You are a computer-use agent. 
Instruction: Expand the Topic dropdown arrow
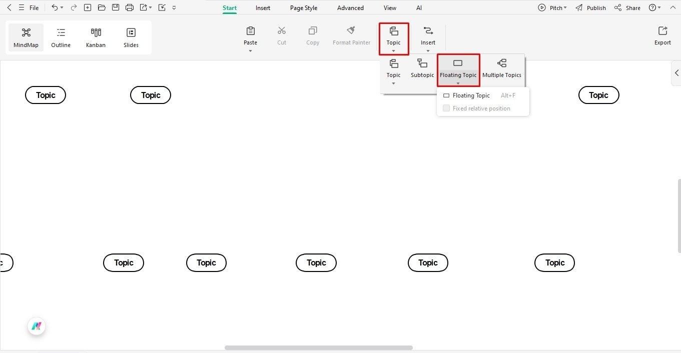click(393, 50)
